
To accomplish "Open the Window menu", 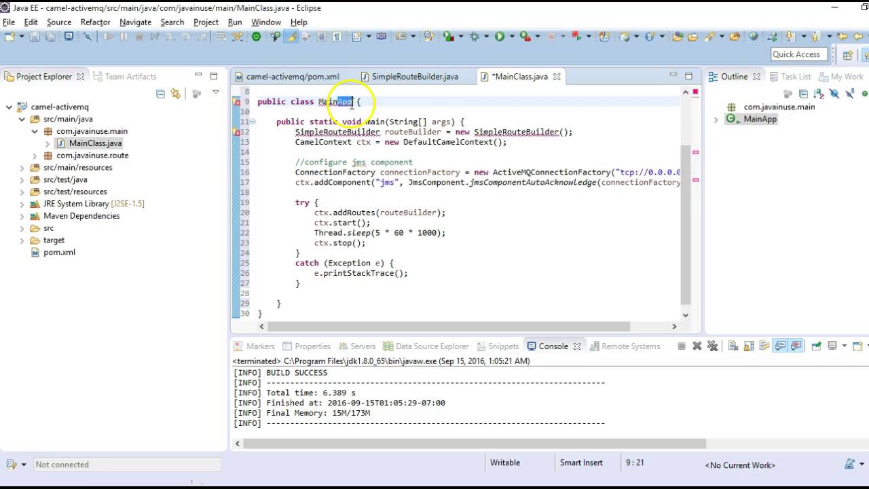I will tap(266, 22).
